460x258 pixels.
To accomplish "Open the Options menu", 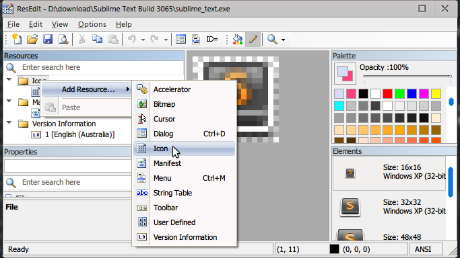I will 92,24.
